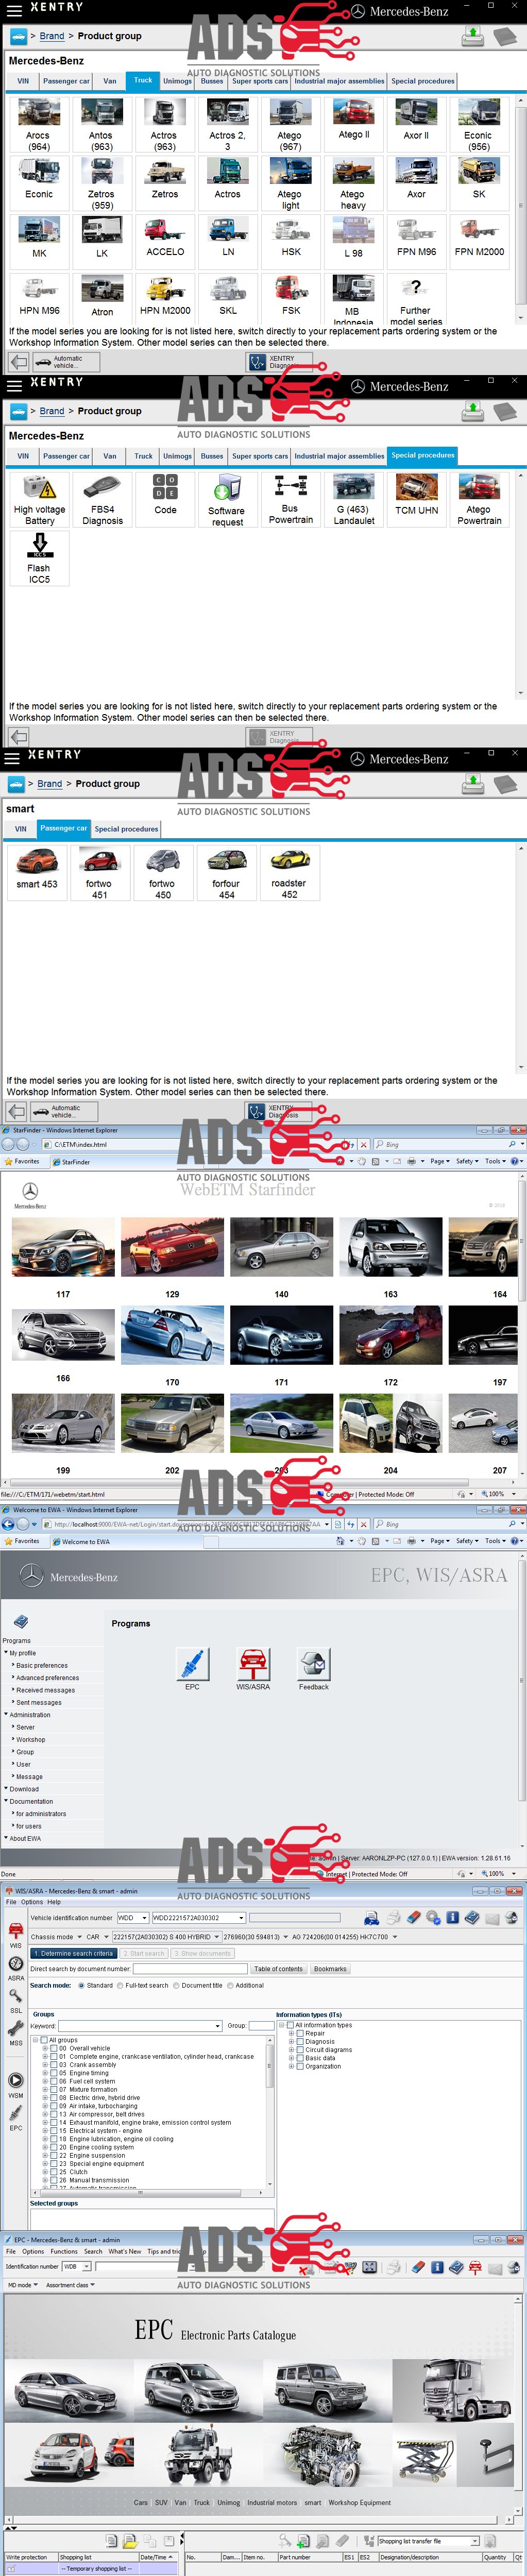Select Bus Powertrain procedure
This screenshot has width=527, height=2576.
point(291,500)
